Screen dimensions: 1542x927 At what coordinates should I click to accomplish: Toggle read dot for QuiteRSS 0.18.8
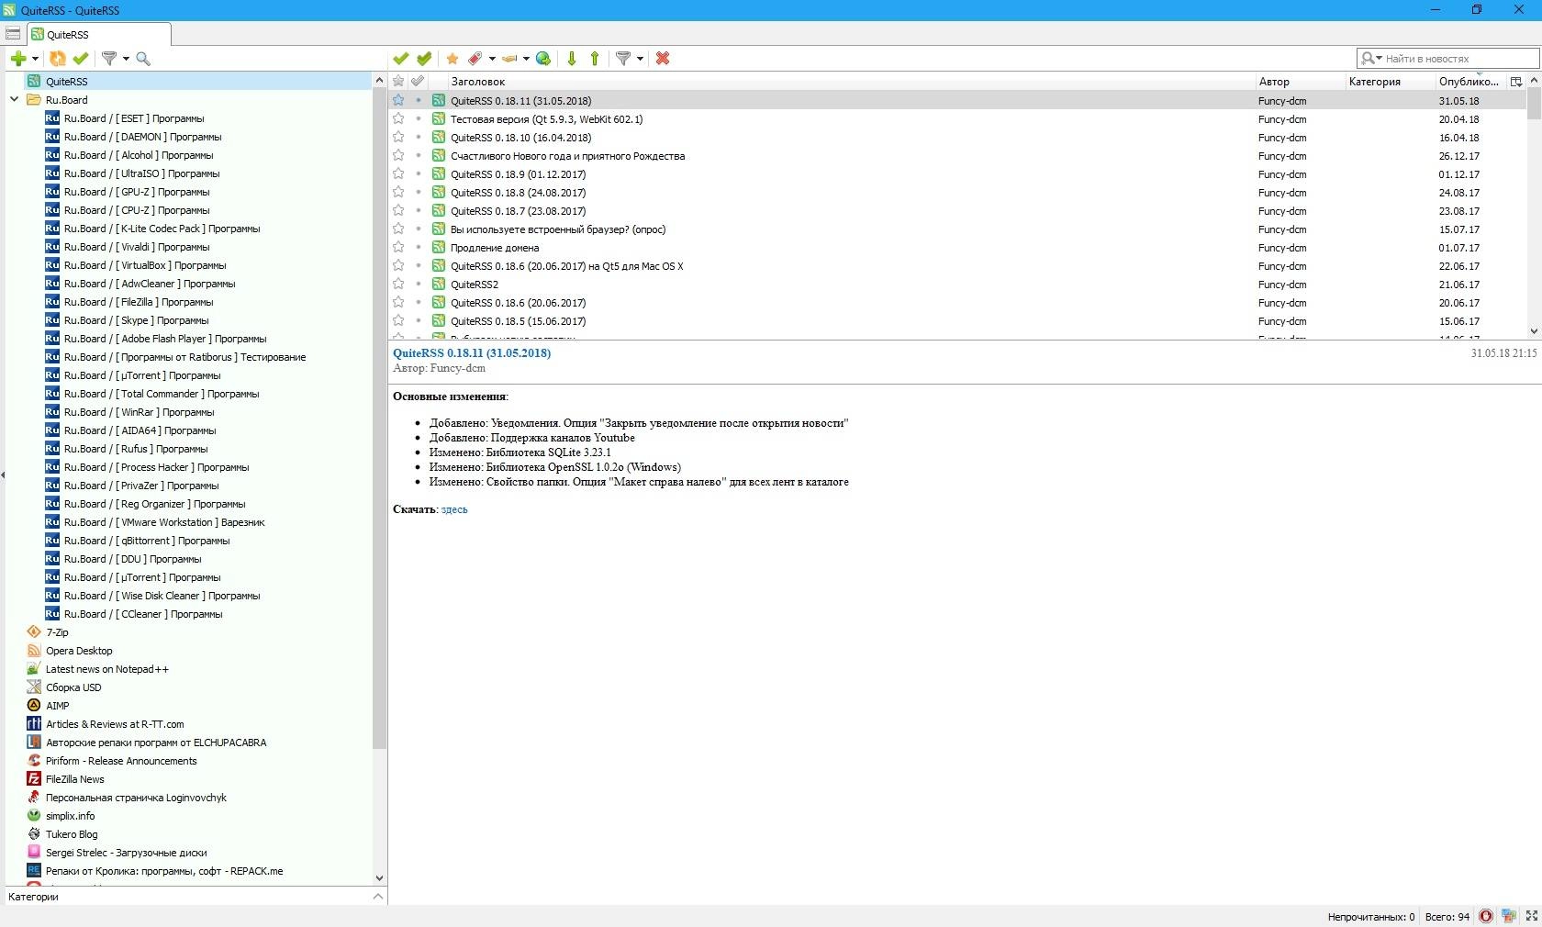419,192
